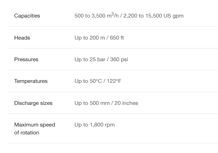Click the Pressures row label
This screenshot has width=218, height=153.
(x=26, y=59)
